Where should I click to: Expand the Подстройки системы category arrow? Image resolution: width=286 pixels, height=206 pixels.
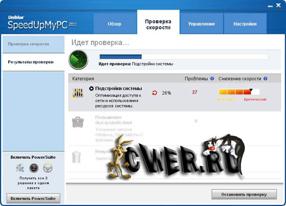click(91, 88)
